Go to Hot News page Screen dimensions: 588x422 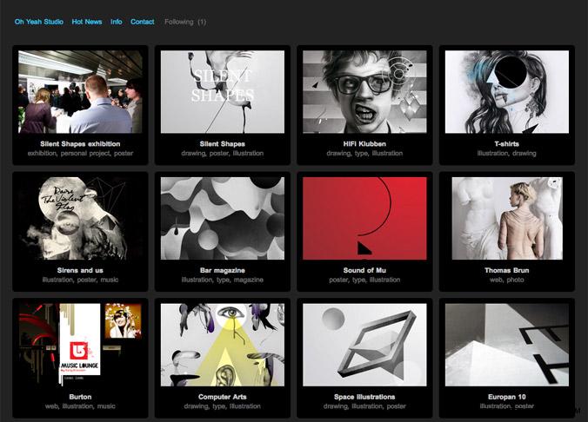click(x=87, y=22)
